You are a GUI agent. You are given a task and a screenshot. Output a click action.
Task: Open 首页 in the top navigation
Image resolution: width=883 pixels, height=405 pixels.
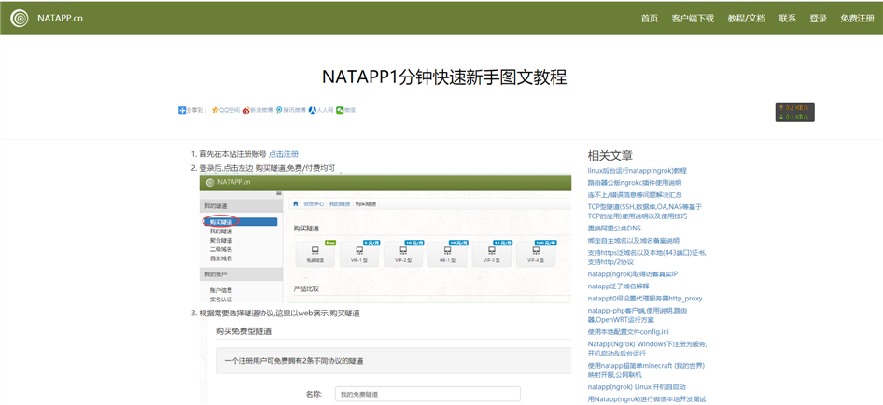pos(650,18)
